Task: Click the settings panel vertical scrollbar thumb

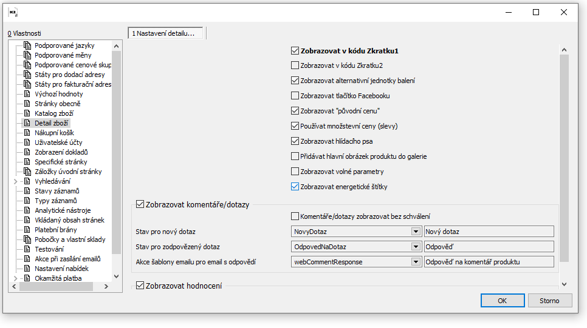Action: point(564,158)
